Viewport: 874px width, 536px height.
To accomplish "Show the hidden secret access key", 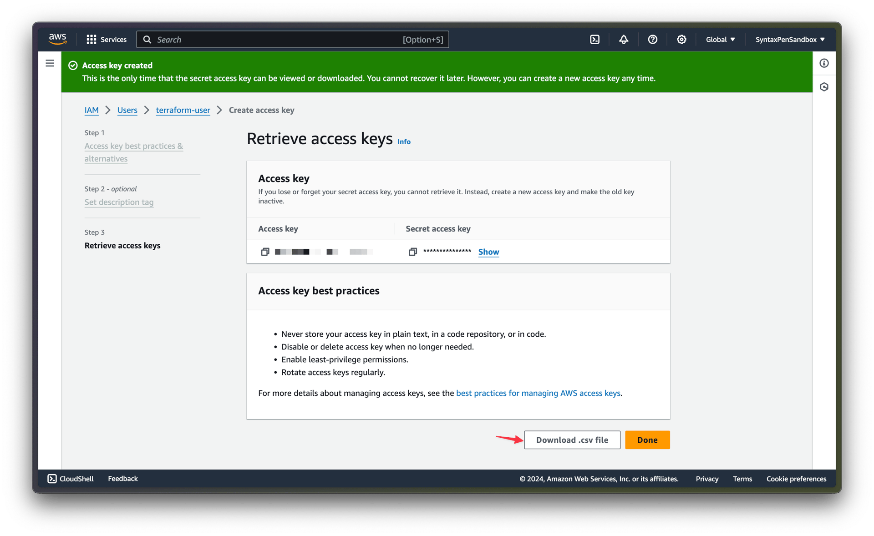I will tap(488, 252).
